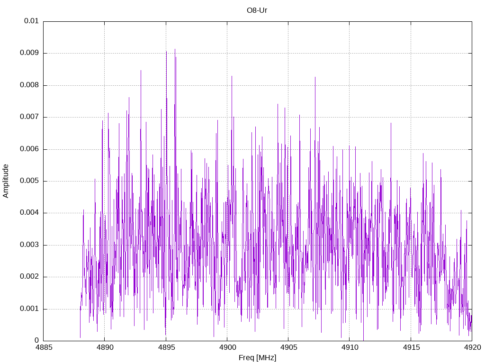Click the 0 y-axis tick label
Viewport: 485px width, 364px height.
click(x=37, y=340)
